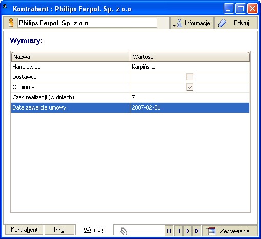Click the value 7 cell

(190, 97)
